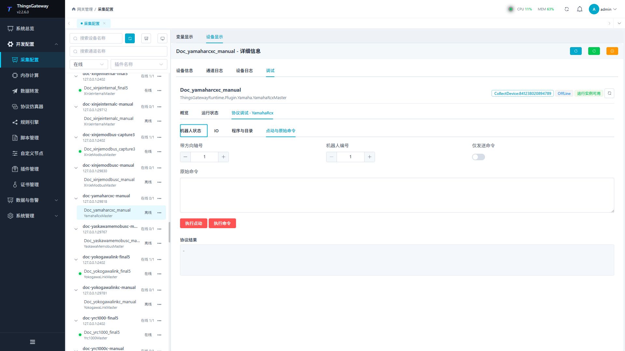Image resolution: width=625 pixels, height=351 pixels.
Task: Collapse the doc-xinjeinternalc-manual channel
Action: (76, 107)
